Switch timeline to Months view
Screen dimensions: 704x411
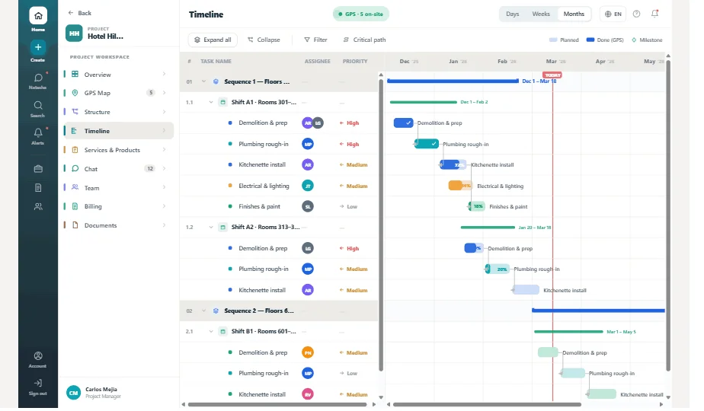click(x=574, y=14)
